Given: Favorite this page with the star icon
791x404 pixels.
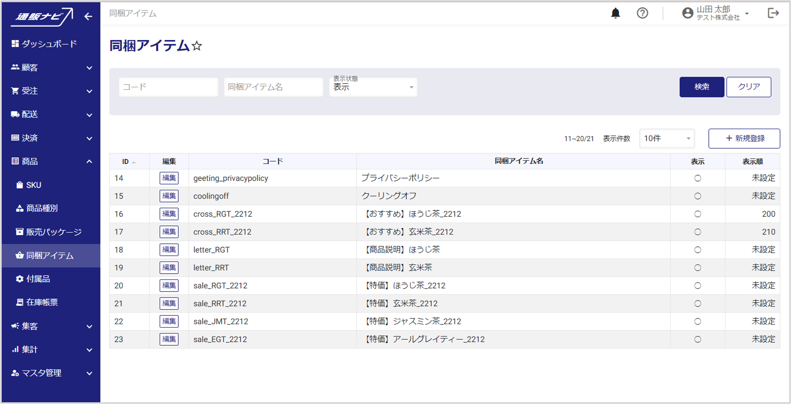Looking at the screenshot, I should 197,46.
